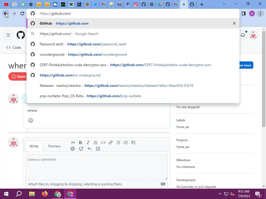Toggle the Chrome side panel
Image resolution: width=266 pixels, height=199 pixels.
[x=244, y=13]
